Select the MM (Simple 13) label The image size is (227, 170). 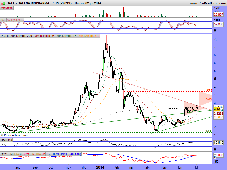(67, 36)
